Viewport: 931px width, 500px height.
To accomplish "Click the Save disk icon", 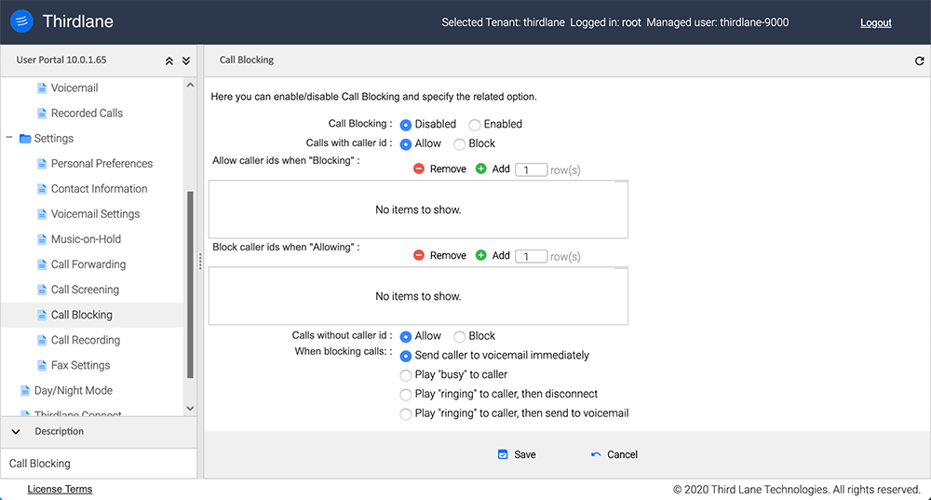I will [503, 454].
